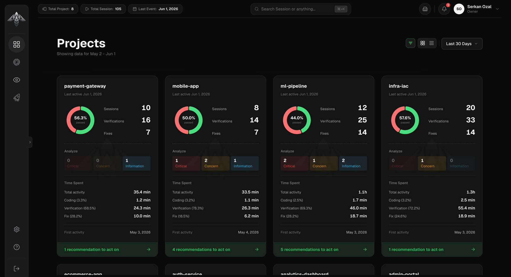The height and width of the screenshot is (277, 511).
Task: Select infra-iac Critical badge
Action: tap(403, 163)
